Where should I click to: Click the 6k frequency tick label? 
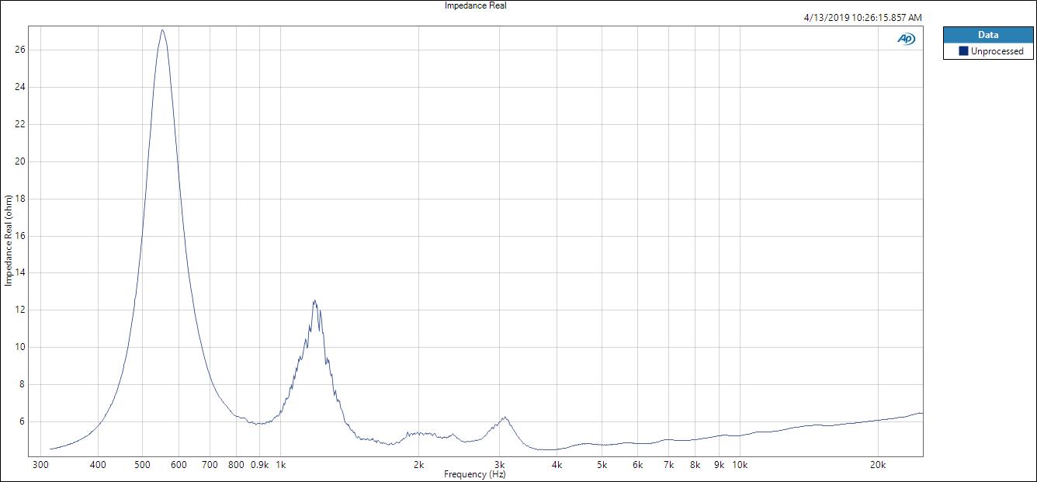point(638,465)
